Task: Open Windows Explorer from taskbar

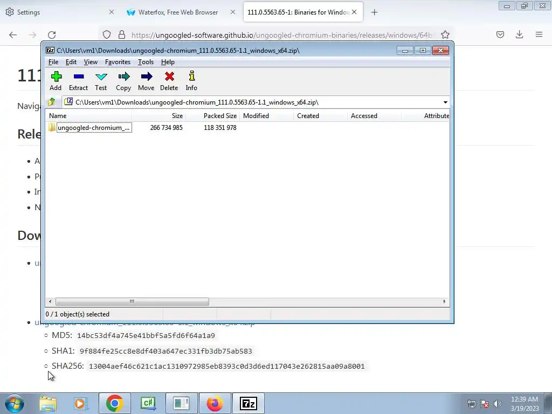Action: pos(48,403)
